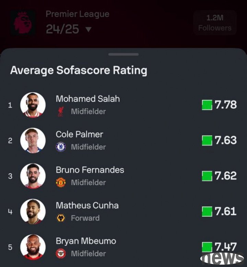The width and height of the screenshot is (247, 267).
Task: Open the 24/25 season dropdown arrow
Action: 89,29
